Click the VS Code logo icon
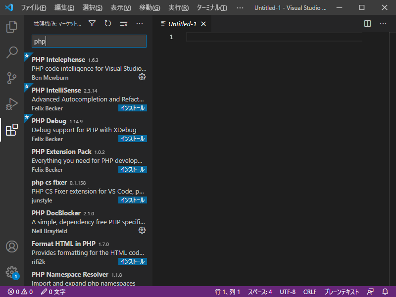Image resolution: width=396 pixels, height=297 pixels. pyautogui.click(x=9, y=7)
